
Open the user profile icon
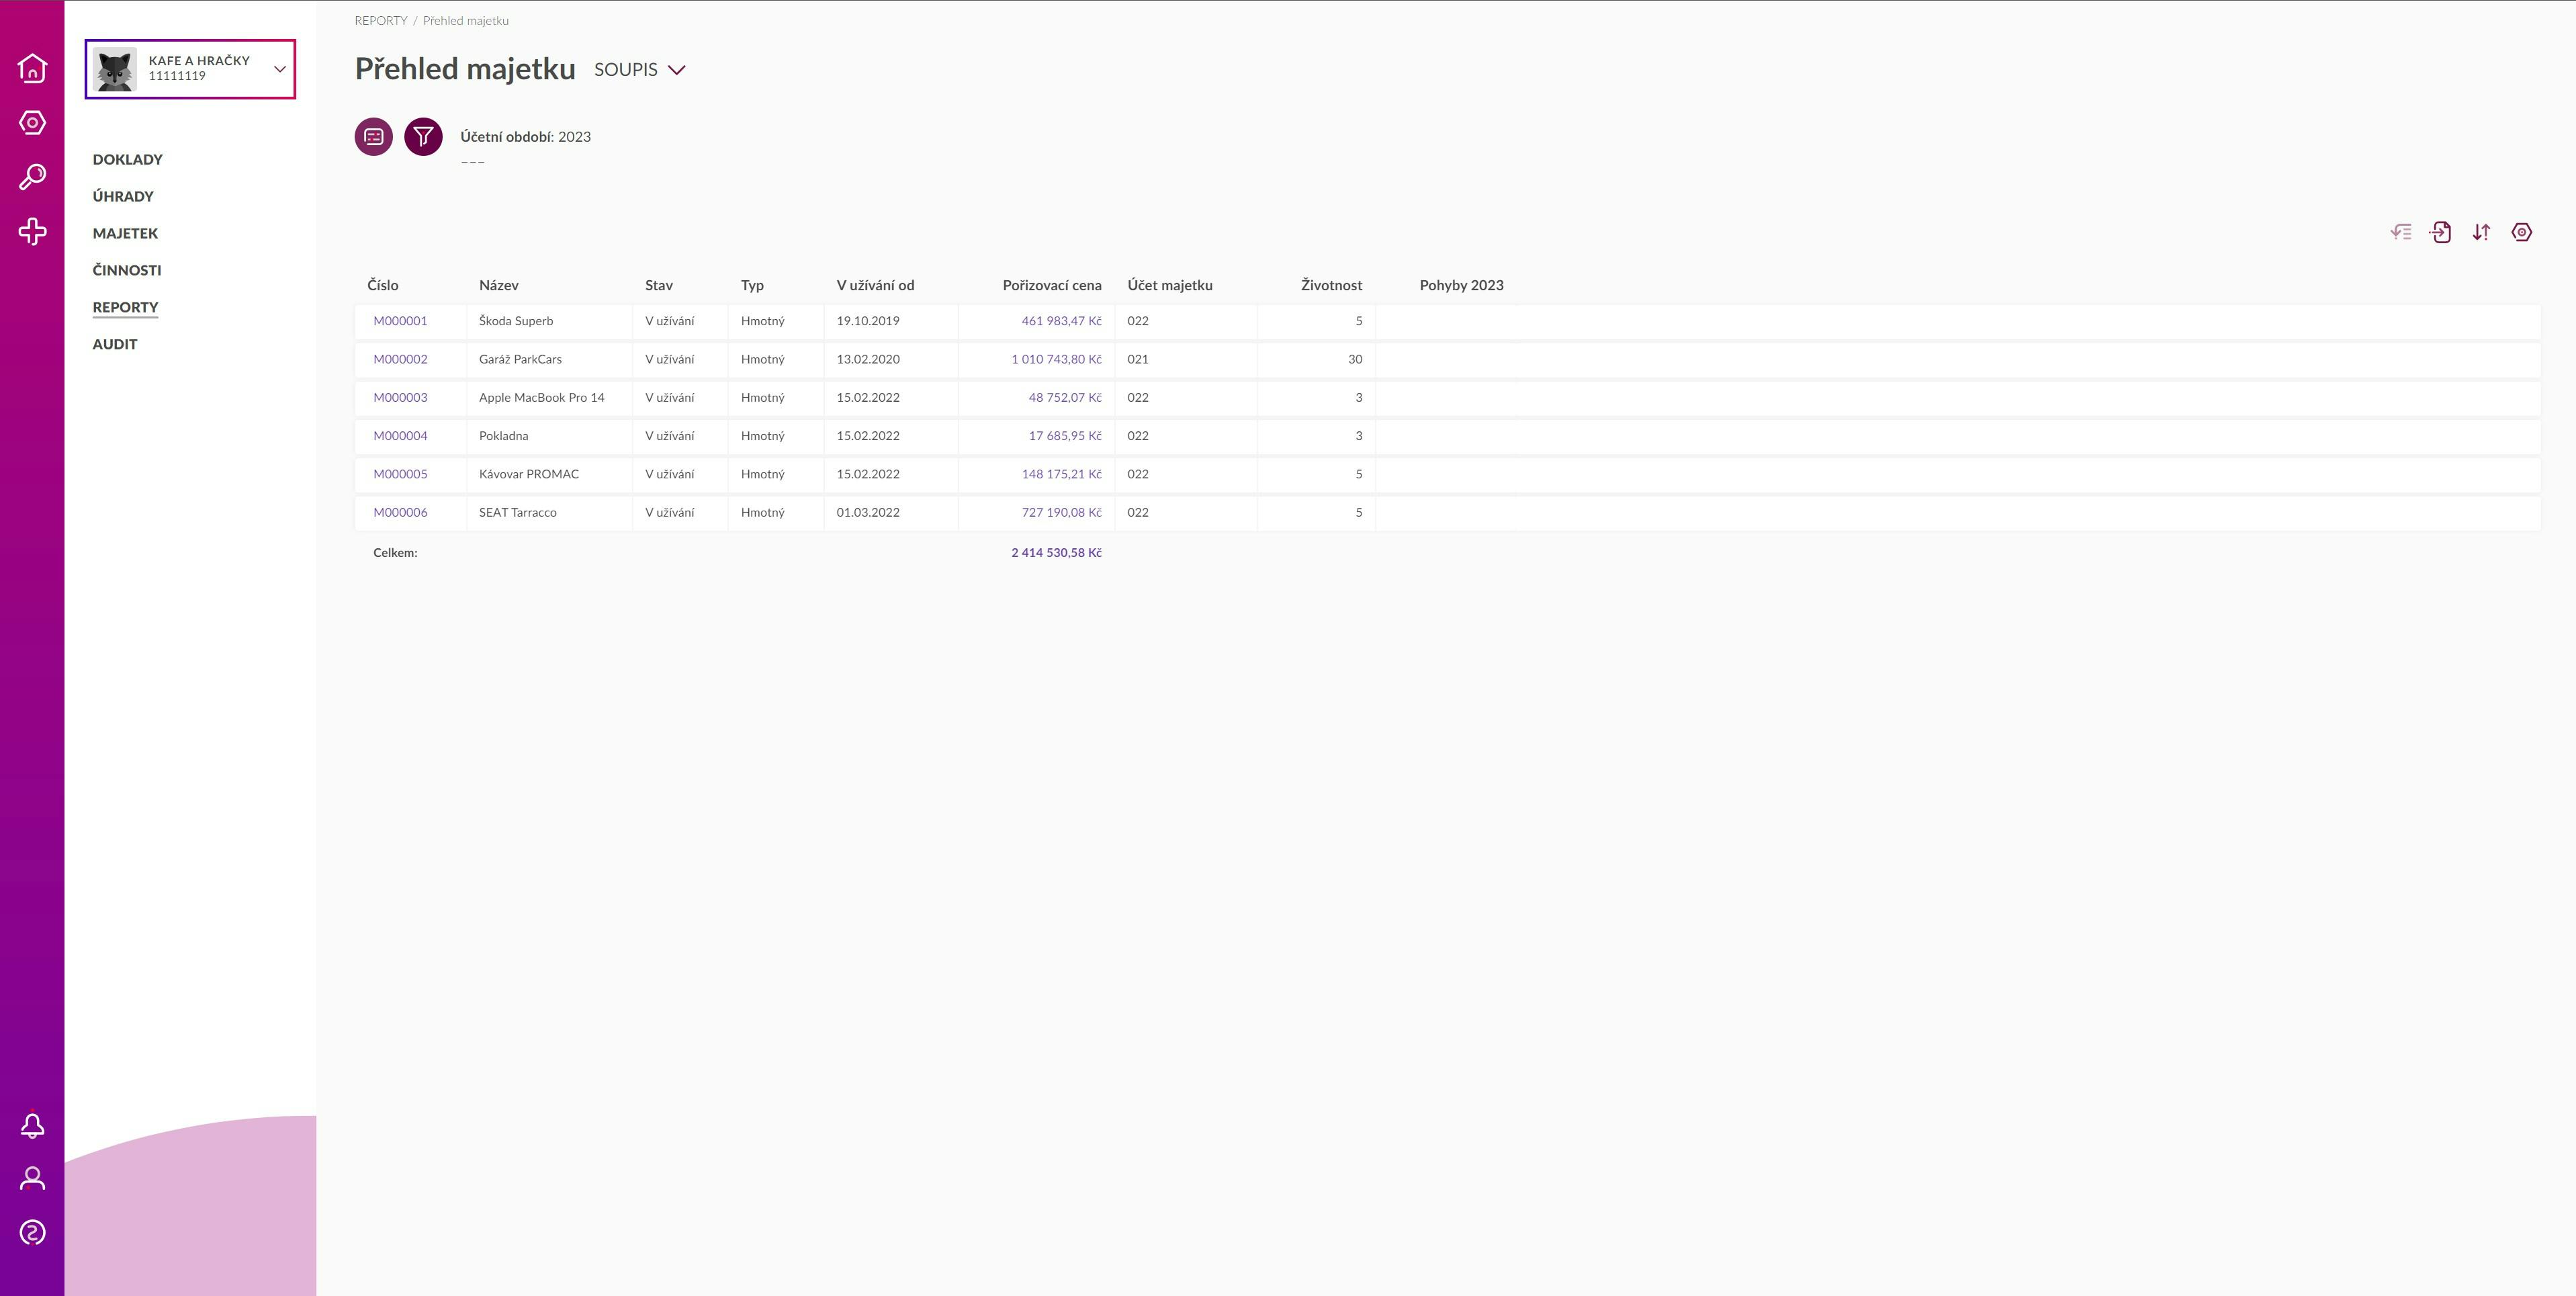tap(32, 1179)
